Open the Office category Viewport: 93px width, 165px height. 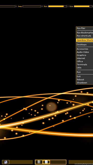(x=84, y=61)
